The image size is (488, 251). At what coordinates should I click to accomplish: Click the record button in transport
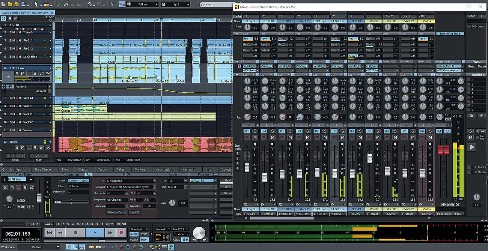(121, 233)
